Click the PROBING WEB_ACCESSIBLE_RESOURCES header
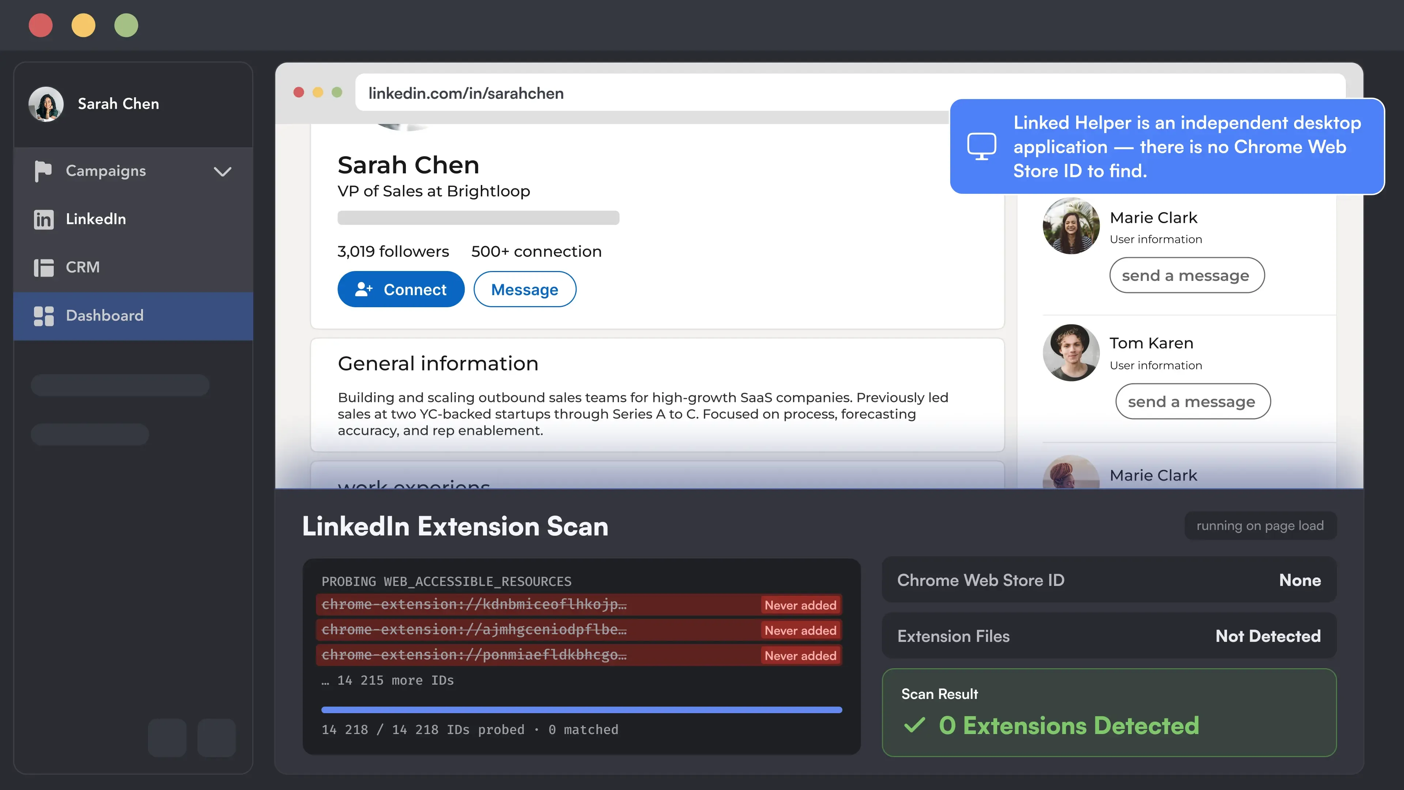The width and height of the screenshot is (1404, 790). (x=446, y=582)
